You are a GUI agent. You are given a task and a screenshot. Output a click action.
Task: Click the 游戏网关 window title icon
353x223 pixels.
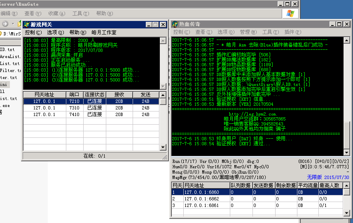point(26,24)
